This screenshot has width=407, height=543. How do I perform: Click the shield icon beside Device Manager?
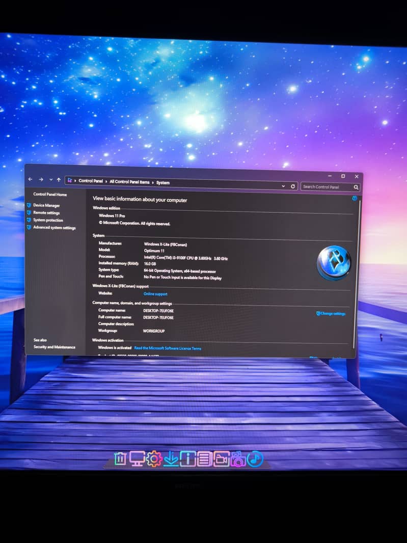tap(29, 205)
